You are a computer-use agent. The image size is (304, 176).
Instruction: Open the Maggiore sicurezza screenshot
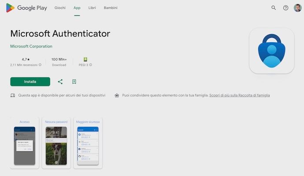click(x=88, y=143)
